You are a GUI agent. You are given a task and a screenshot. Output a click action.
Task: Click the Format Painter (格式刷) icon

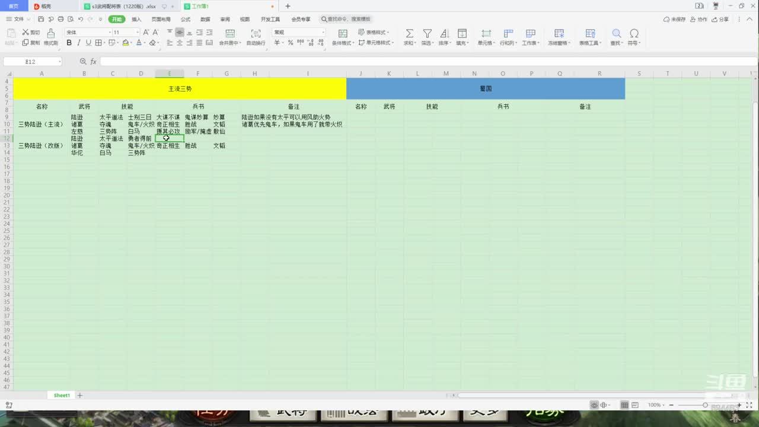(51, 34)
